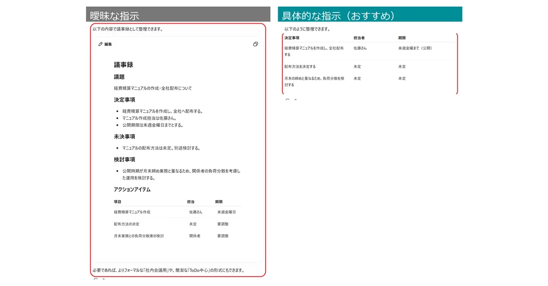Screen dimensions: 548x286
Task: Click 要調整 in the 配布方法の決定 row
Action: (222, 224)
